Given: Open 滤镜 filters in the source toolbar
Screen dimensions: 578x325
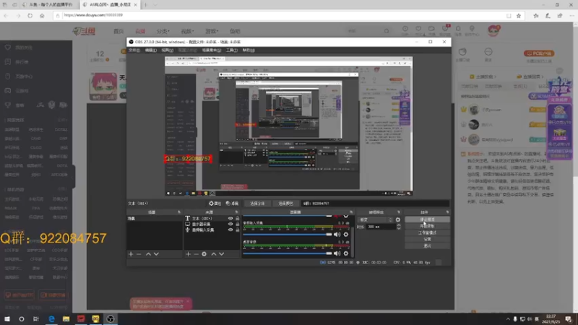Looking at the screenshot, I should [x=232, y=204].
